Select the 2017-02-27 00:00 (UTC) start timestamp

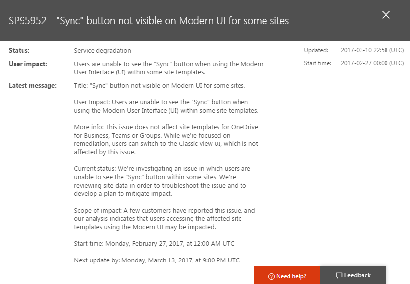point(372,63)
